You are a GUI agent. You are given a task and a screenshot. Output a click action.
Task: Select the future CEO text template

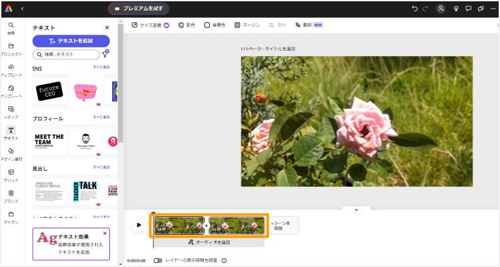pyautogui.click(x=49, y=91)
